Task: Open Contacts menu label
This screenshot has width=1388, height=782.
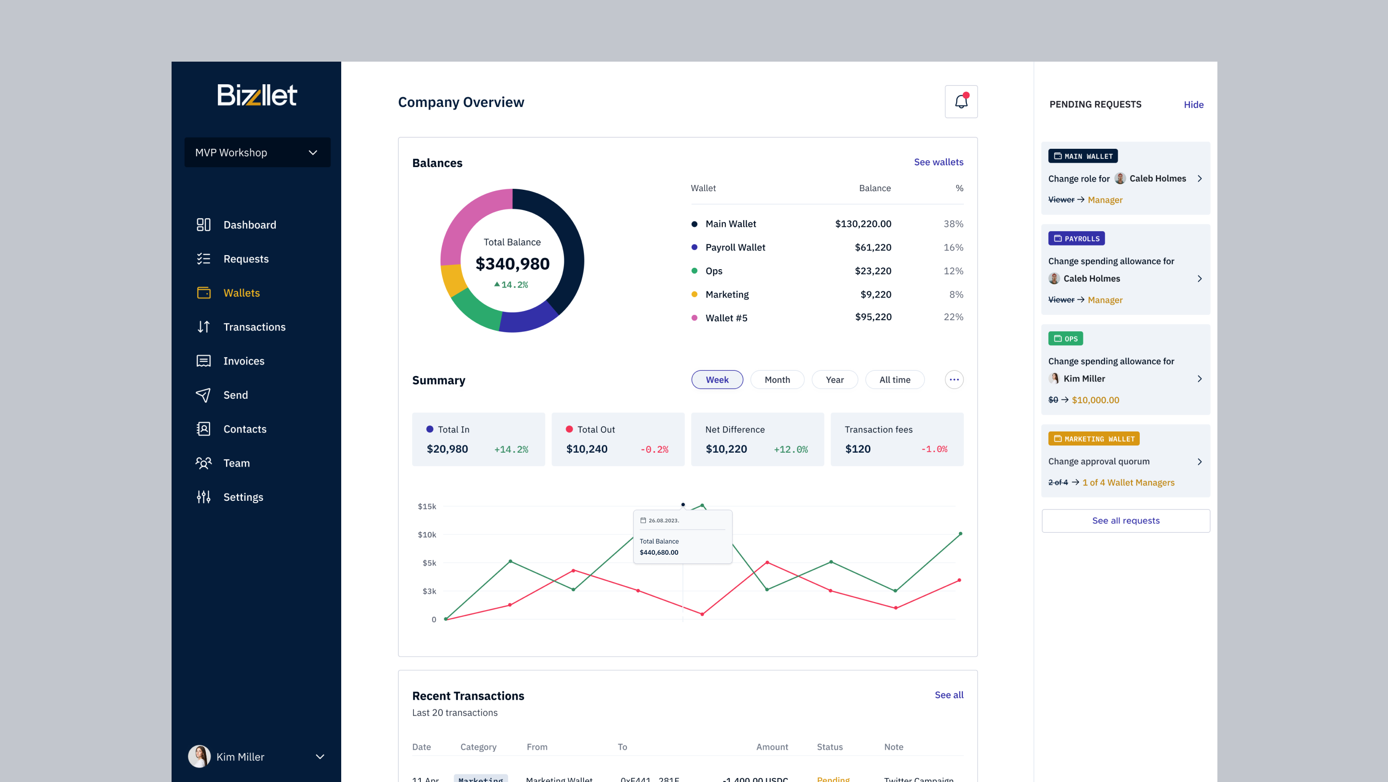Action: pos(245,429)
